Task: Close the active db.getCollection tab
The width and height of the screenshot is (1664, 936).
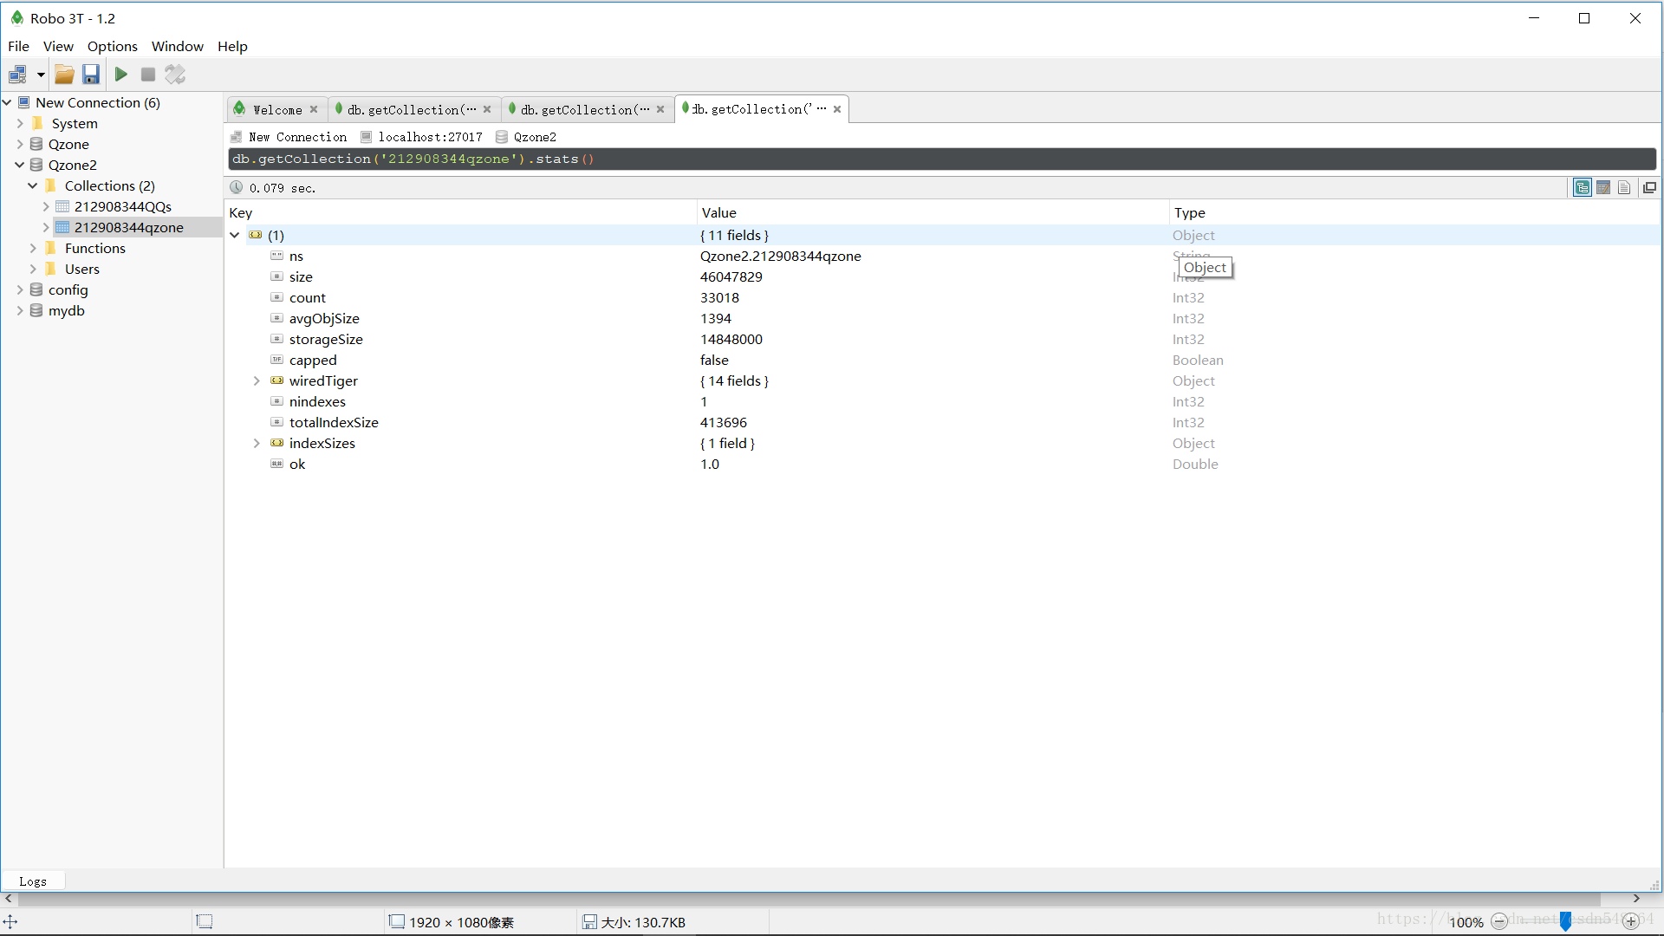Action: tap(837, 109)
